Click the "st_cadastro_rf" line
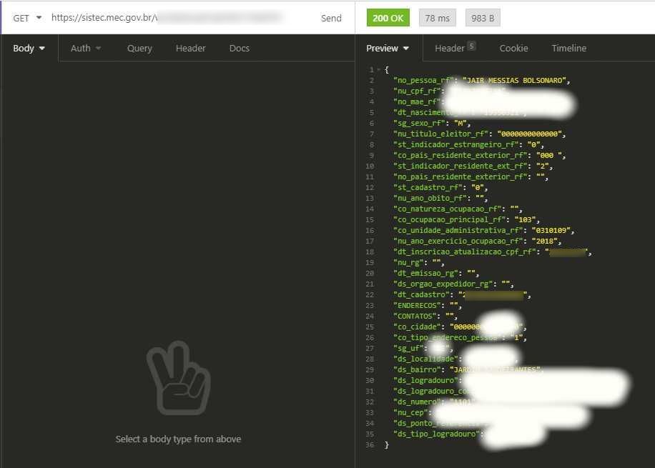655x468 pixels. 440,187
